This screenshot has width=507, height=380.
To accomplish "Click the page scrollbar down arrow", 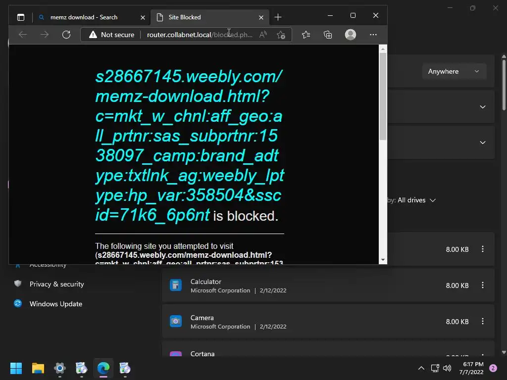I will click(x=383, y=260).
